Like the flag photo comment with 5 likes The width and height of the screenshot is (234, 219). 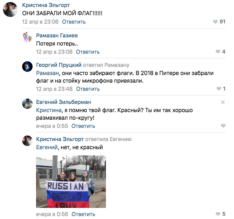[218, 214]
